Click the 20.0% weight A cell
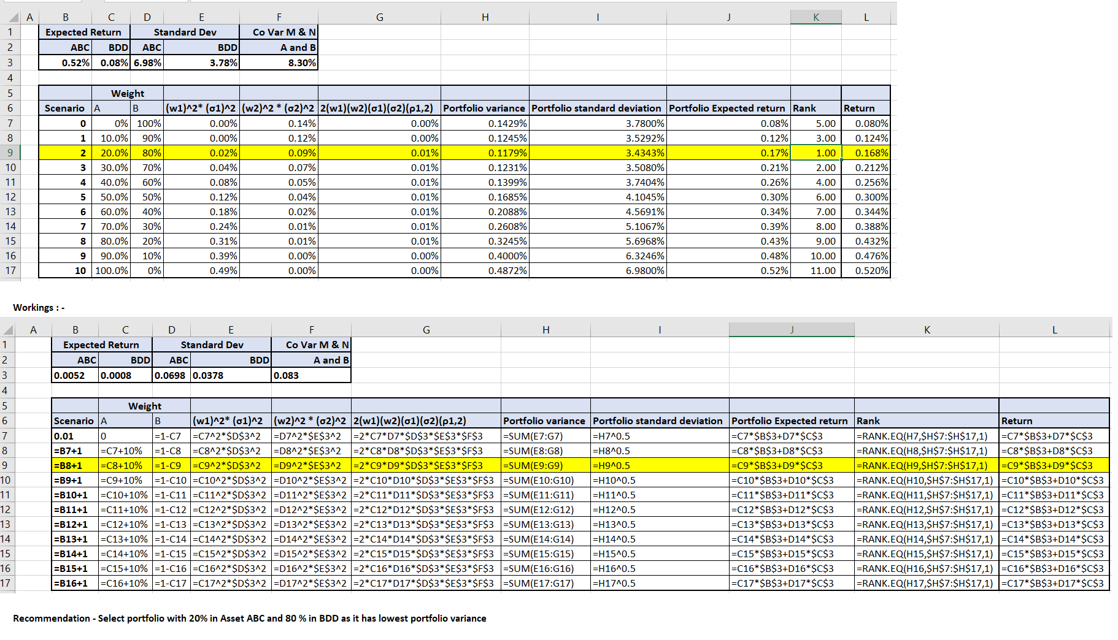The width and height of the screenshot is (1118, 640). click(x=111, y=153)
